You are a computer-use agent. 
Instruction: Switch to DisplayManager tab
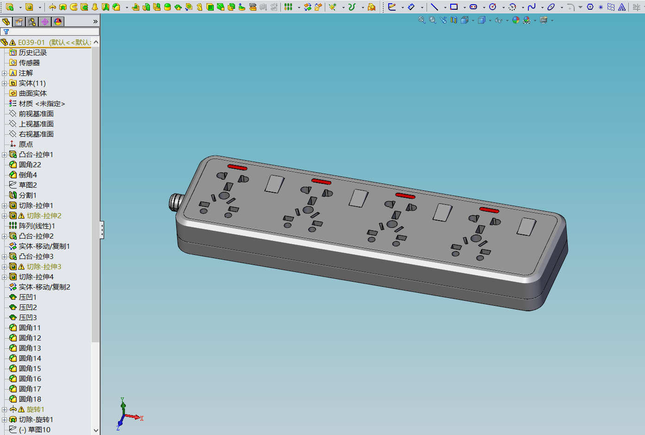pos(58,22)
